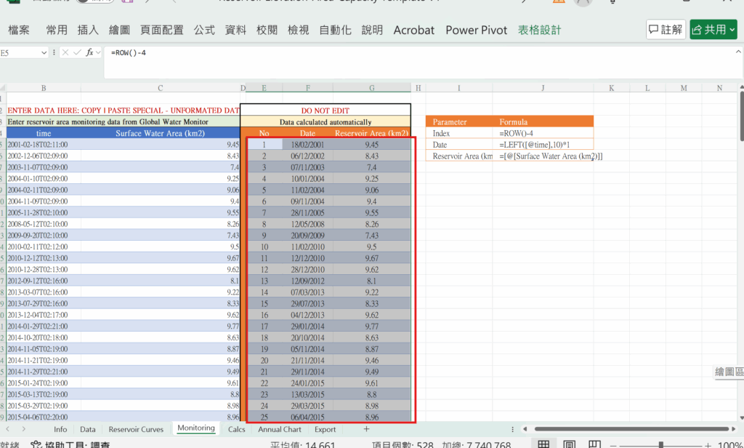The height and width of the screenshot is (448, 744).
Task: Switch to the 資料 ribbon tab
Action: [x=235, y=30]
